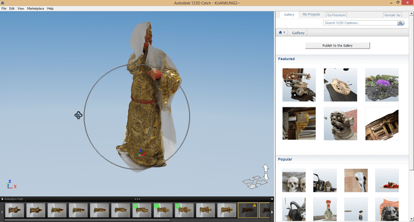414x222 pixels.
Task: Click the down arrow in navigation widget
Action: click(x=266, y=176)
